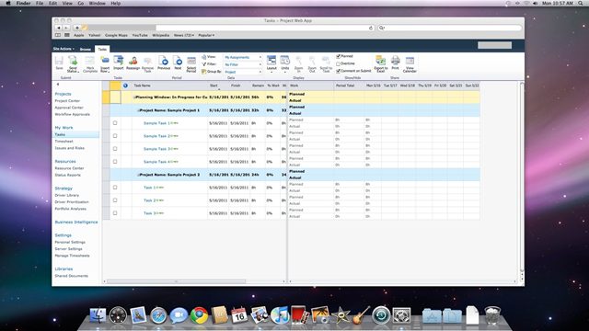Open the Sample Task 1 link
The height and width of the screenshot is (331, 589).
(156, 123)
